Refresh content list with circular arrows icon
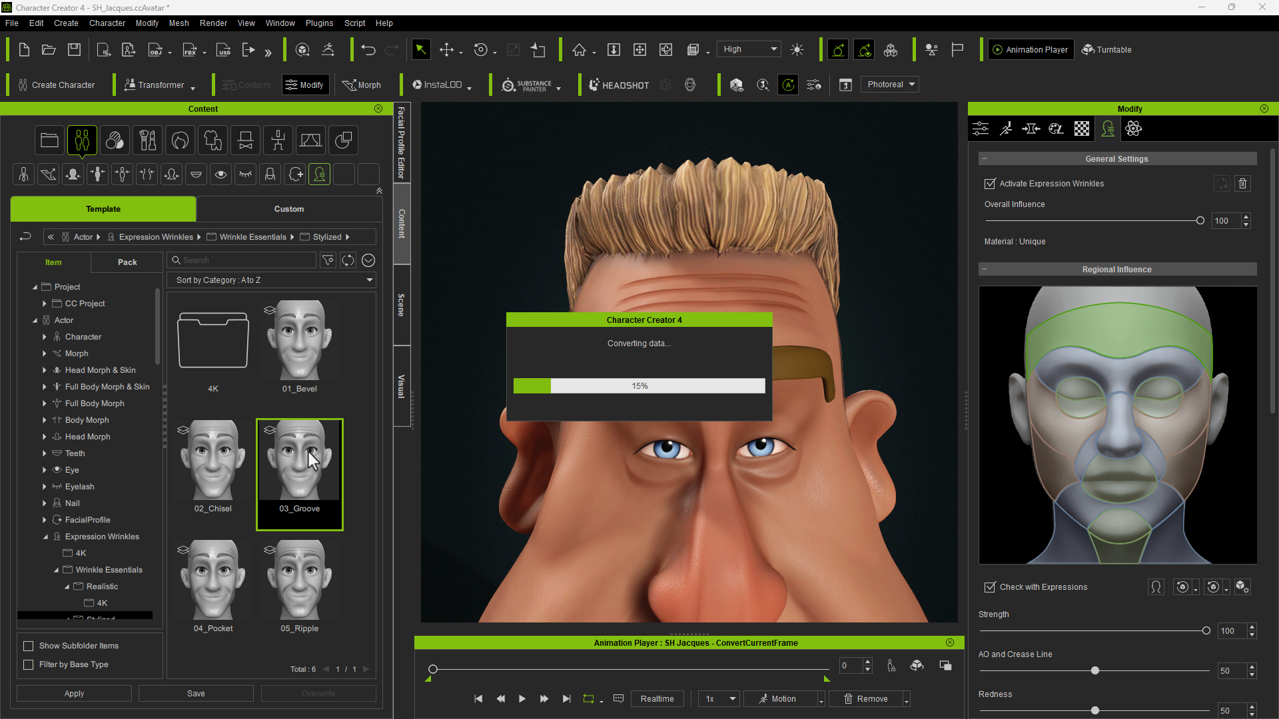The height and width of the screenshot is (719, 1279). pos(348,260)
